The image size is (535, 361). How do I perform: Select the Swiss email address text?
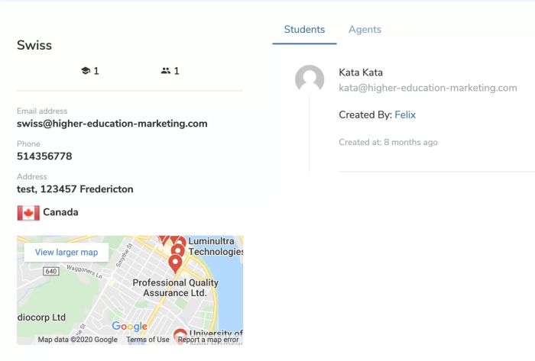[x=112, y=124]
